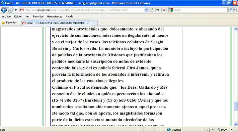Open the Ayuda menu
Viewport: 238px width, 132px height.
(69, 17)
